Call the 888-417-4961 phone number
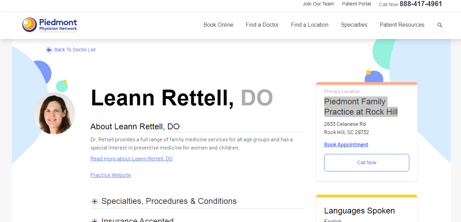461x222 pixels. tap(421, 4)
